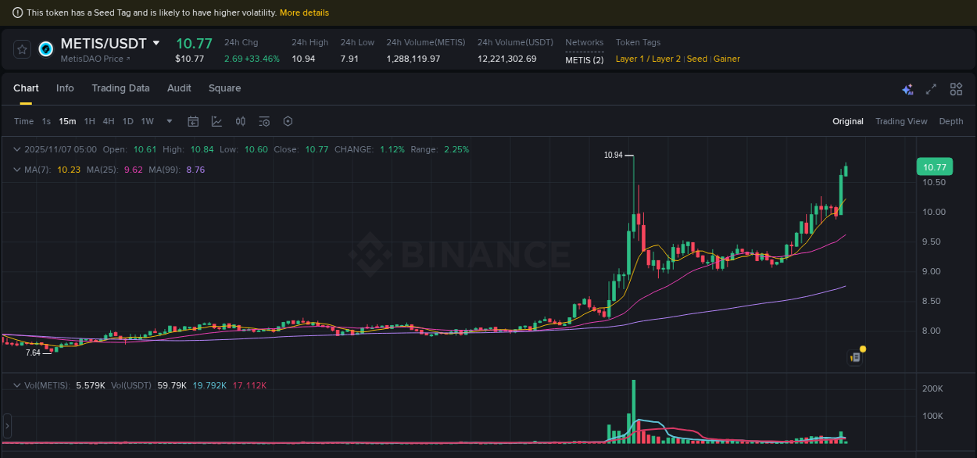Select the 1D timeframe
Image resolution: width=977 pixels, height=458 pixels.
(127, 121)
